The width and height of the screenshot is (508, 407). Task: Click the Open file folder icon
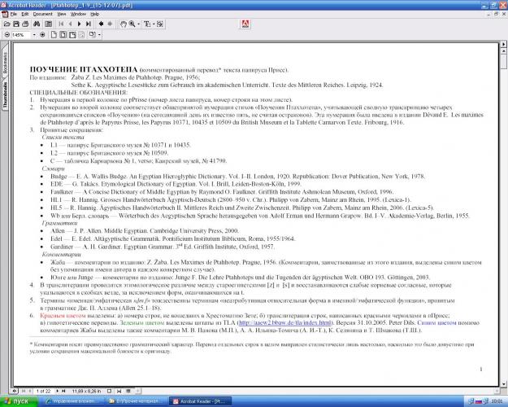click(x=6, y=24)
